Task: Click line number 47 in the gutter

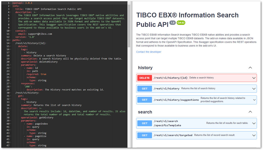Action: point(8,146)
